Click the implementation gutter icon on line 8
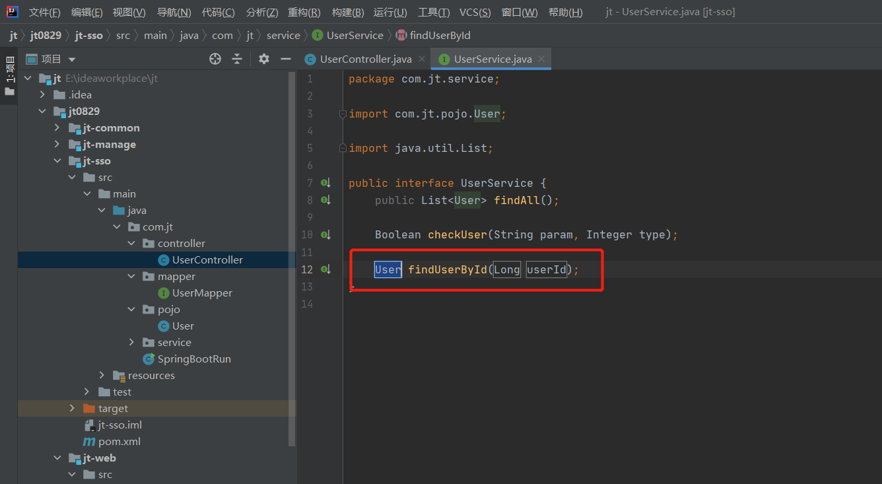Image resolution: width=882 pixels, height=484 pixels. [325, 200]
